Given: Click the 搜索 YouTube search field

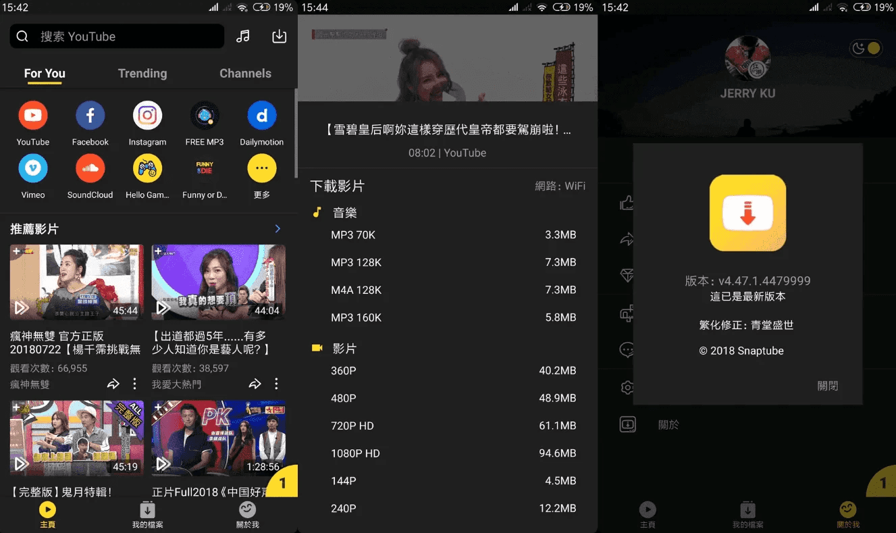Looking at the screenshot, I should (117, 36).
